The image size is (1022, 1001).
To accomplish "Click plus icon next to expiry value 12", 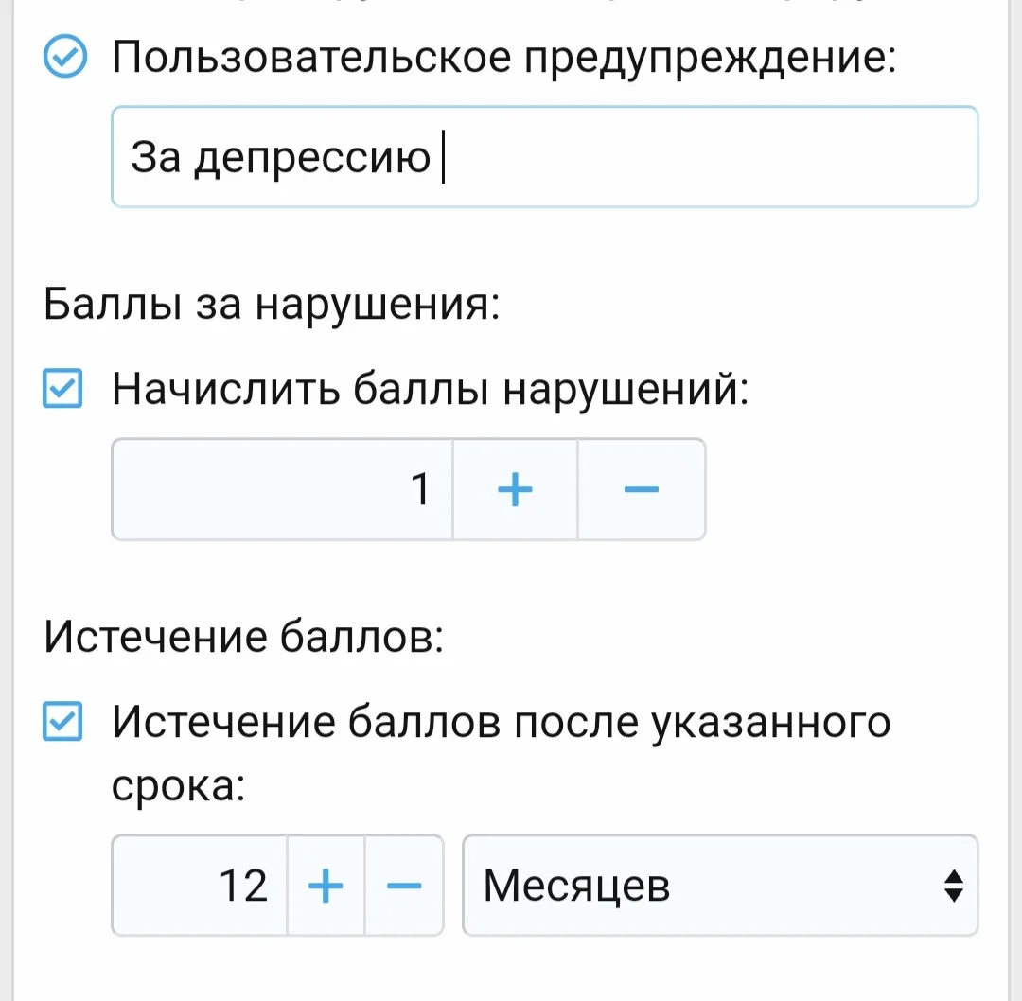I will tap(326, 886).
